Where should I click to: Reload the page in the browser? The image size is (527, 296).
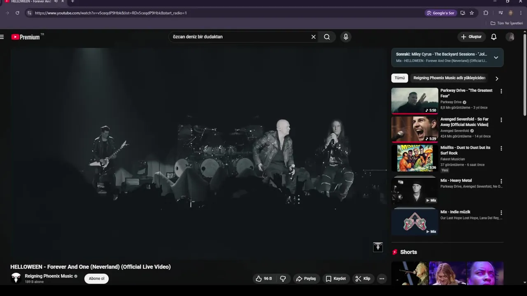pos(17,13)
